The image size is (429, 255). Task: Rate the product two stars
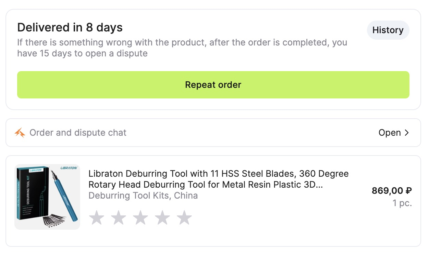tap(119, 218)
